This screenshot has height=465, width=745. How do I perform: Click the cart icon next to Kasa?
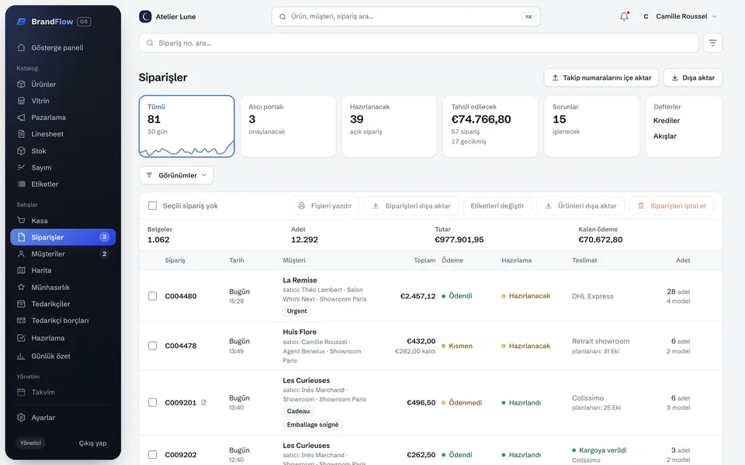(x=21, y=220)
